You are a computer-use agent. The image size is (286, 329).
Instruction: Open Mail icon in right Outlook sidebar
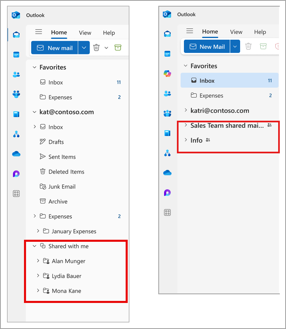tap(167, 34)
